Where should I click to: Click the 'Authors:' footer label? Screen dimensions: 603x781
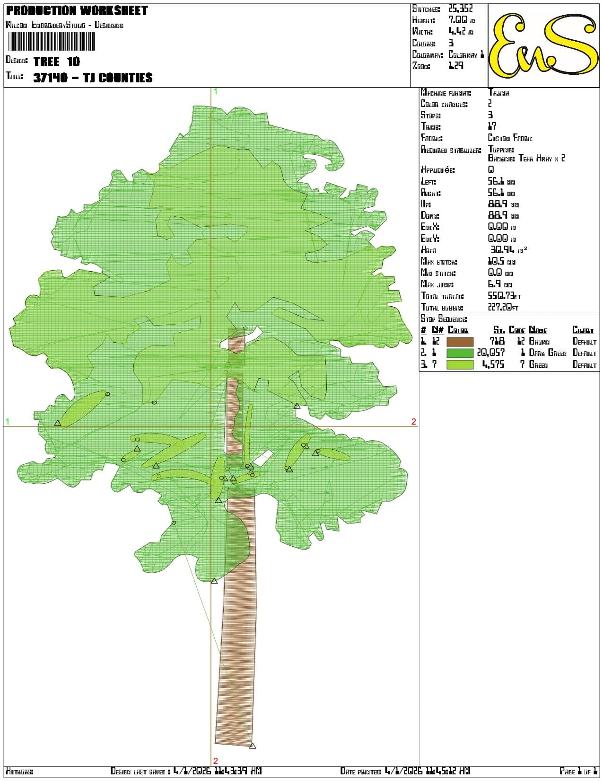19,772
